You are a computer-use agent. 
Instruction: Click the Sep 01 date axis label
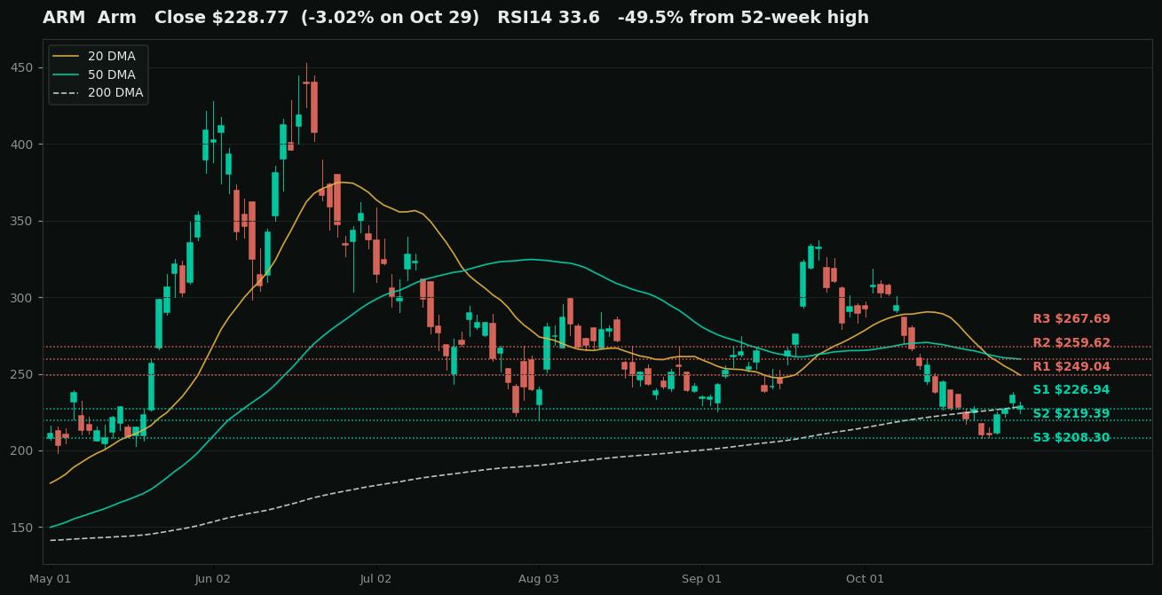point(702,579)
